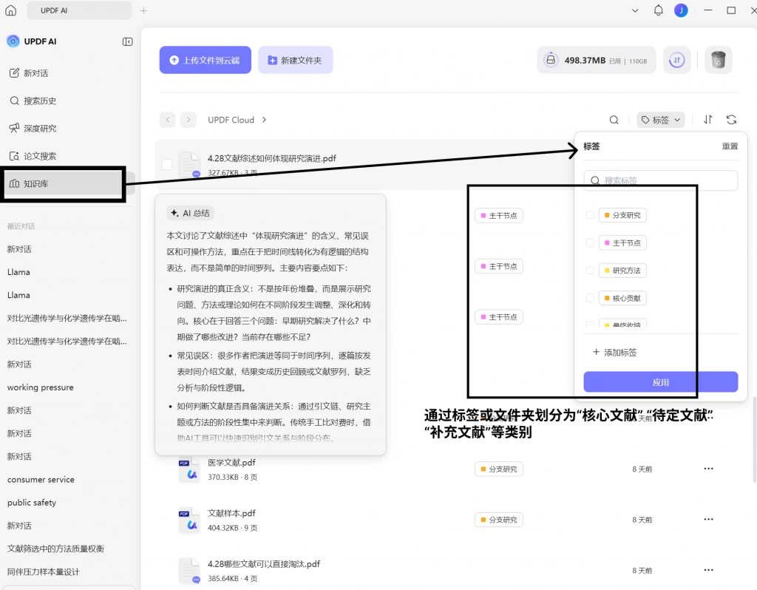Open 论文搜索 paper search
This screenshot has height=590, width=757.
tap(33, 156)
